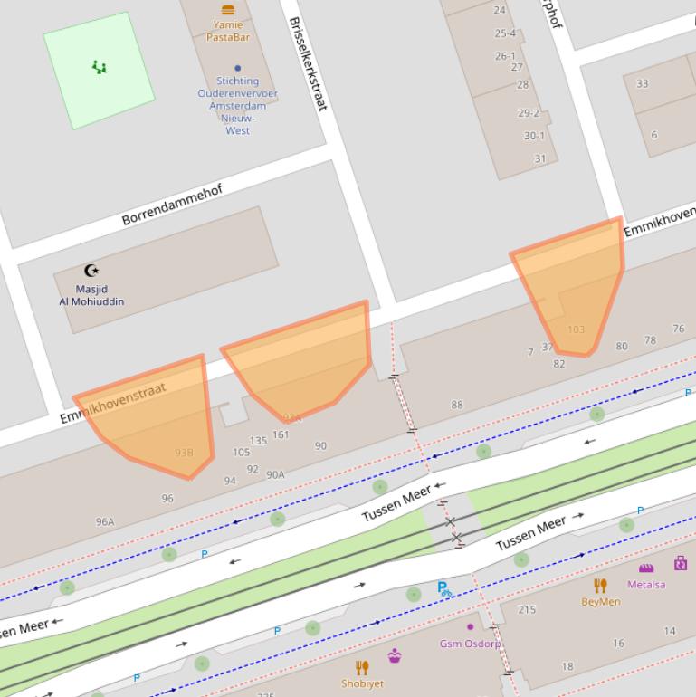Image resolution: width=696 pixels, height=697 pixels.
Task: Click the Borrendammehof street label
Action: [x=172, y=205]
